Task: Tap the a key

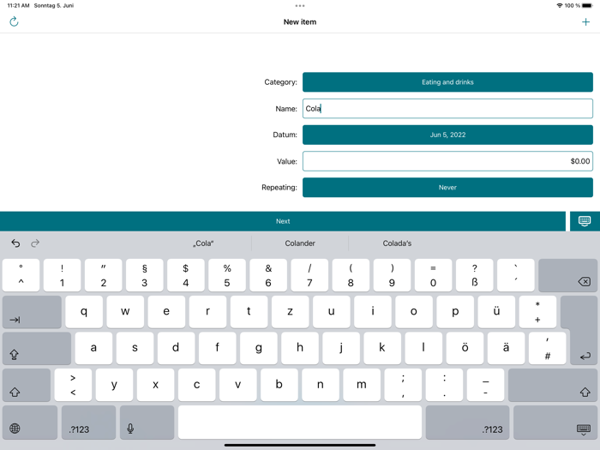Action: click(x=93, y=348)
